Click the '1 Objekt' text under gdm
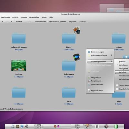Screen dimensions: 129x129 119,104
